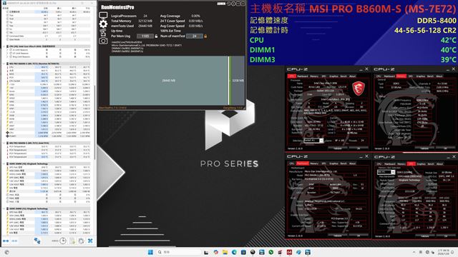Toggle the orange lock next to Num of memTest

[x=205, y=36]
